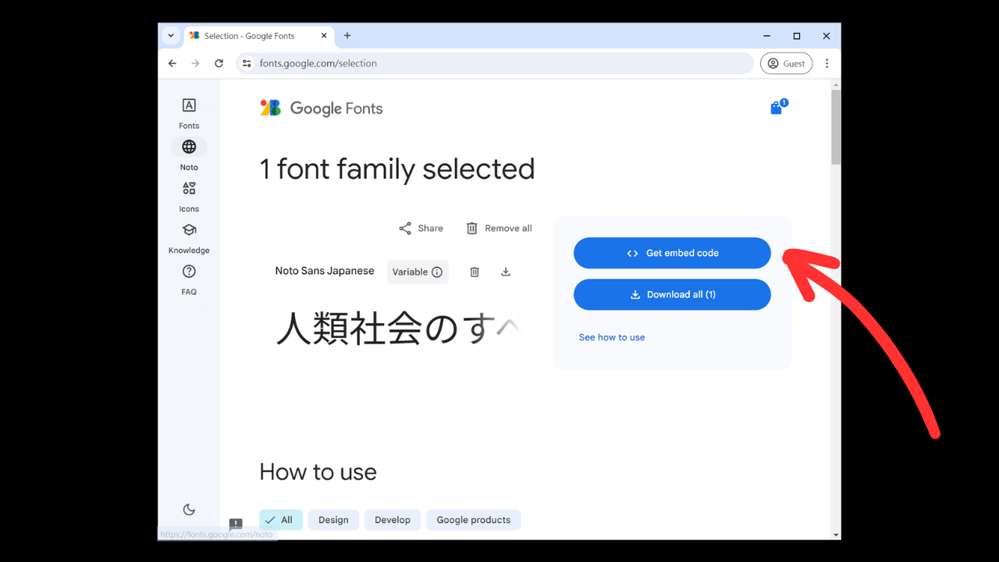Toggle the All filter chip
The width and height of the screenshot is (999, 562).
(x=280, y=520)
